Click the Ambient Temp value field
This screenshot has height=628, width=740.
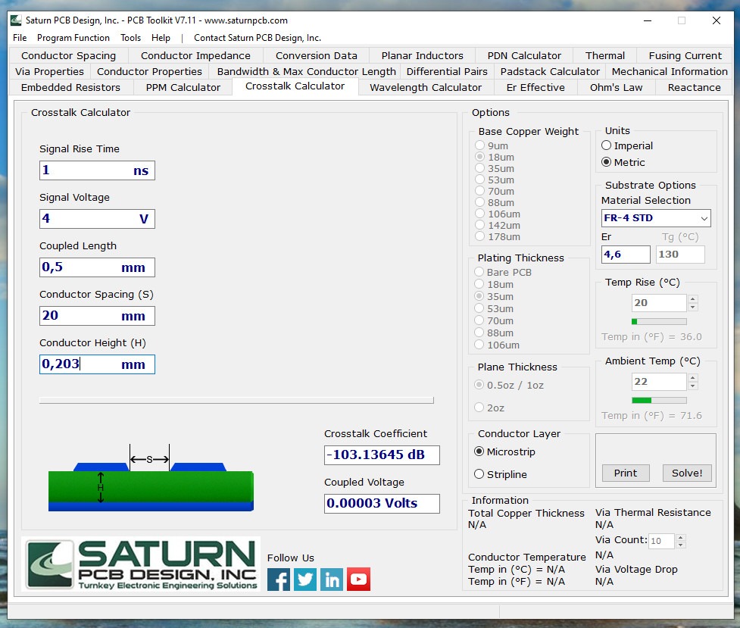tap(659, 382)
